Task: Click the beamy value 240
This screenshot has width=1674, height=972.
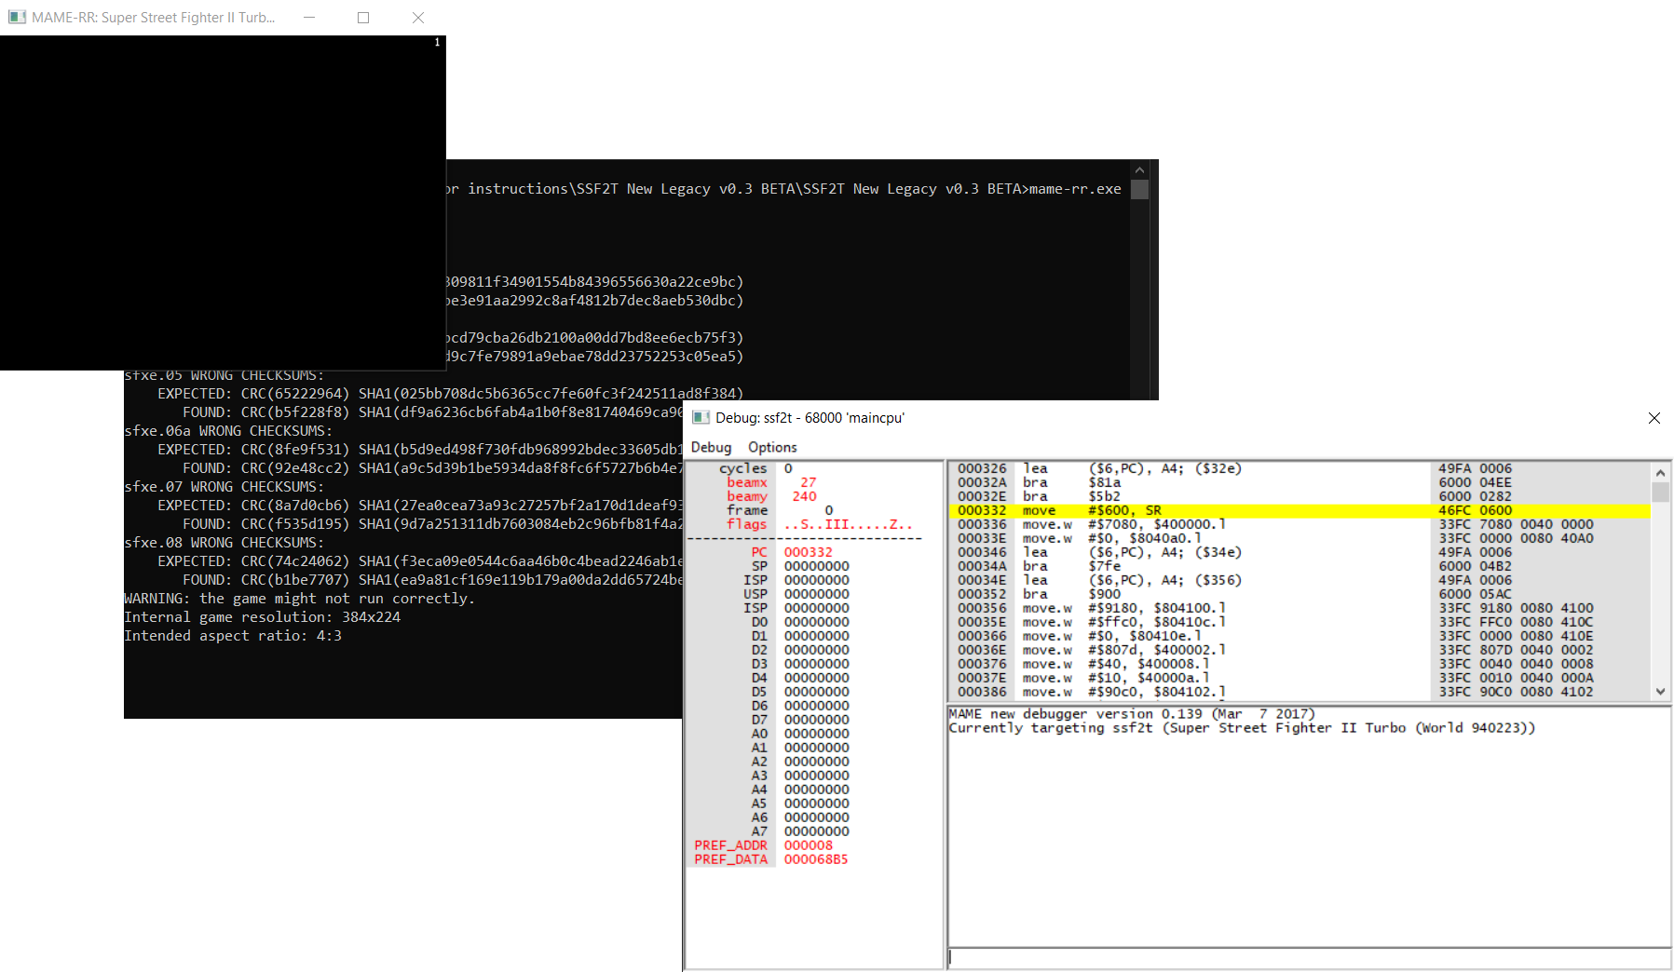Action: [804, 496]
